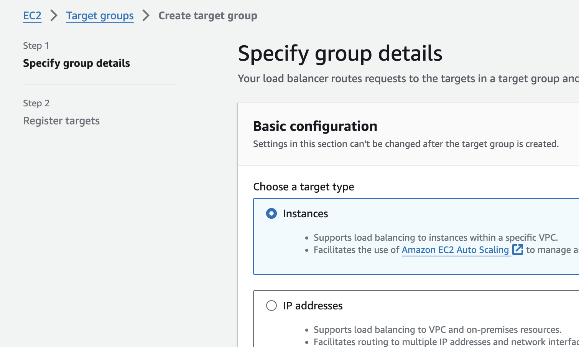Click the text about VPC and on-premises resources
Screen dimensions: 579x347
click(x=437, y=330)
